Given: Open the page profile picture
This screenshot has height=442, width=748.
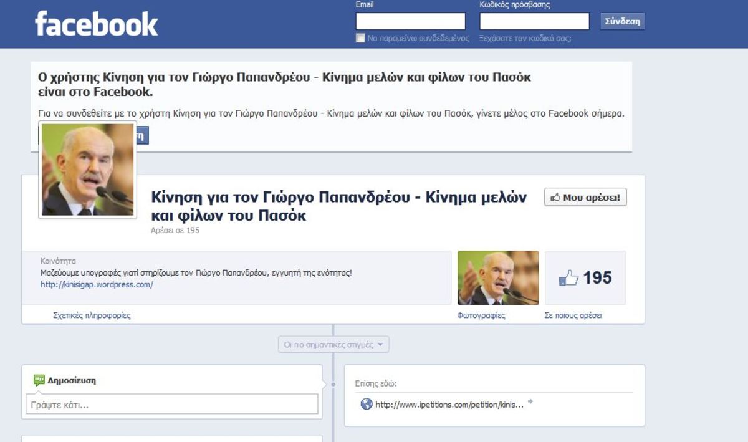Looking at the screenshot, I should point(87,168).
